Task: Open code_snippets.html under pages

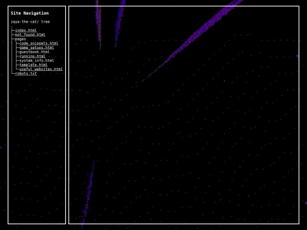Action: tap(39, 43)
